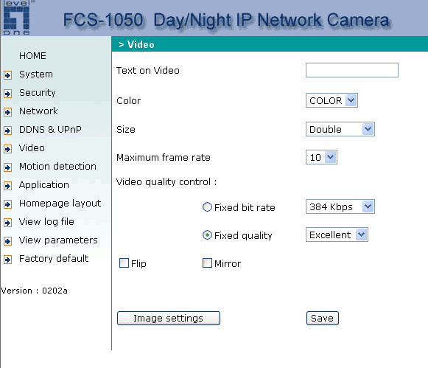Click the Version : 0202a text

point(34,291)
